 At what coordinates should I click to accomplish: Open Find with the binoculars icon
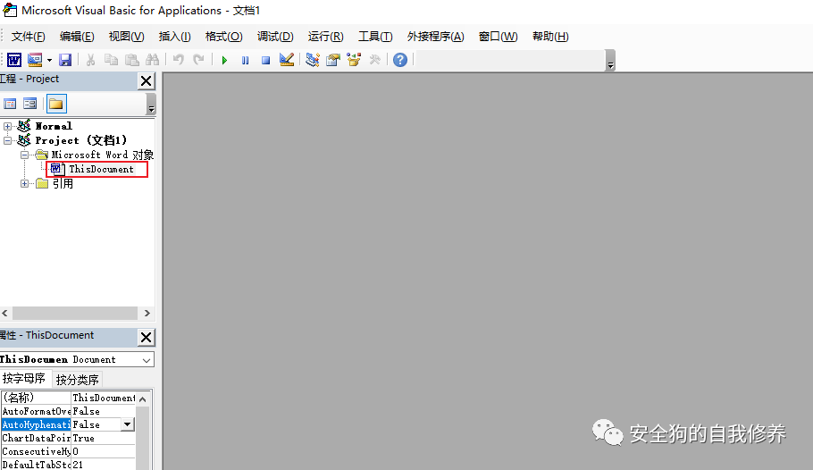(x=152, y=60)
